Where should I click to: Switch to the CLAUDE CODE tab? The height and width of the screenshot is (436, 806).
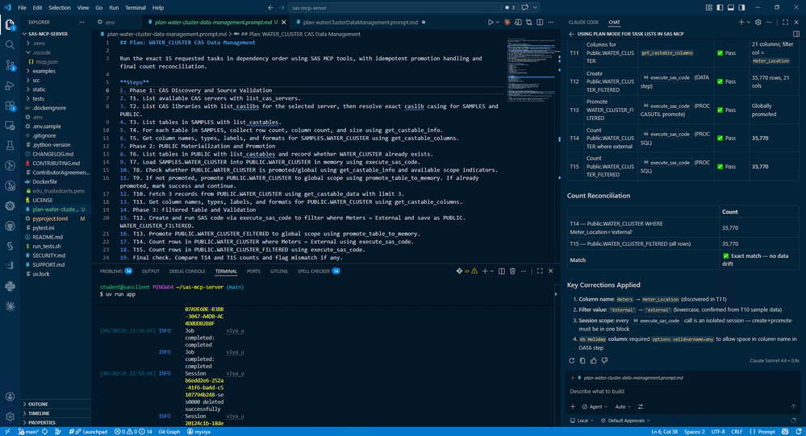click(583, 23)
